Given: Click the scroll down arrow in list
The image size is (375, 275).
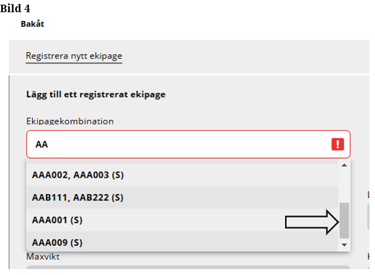Looking at the screenshot, I should click(x=344, y=245).
